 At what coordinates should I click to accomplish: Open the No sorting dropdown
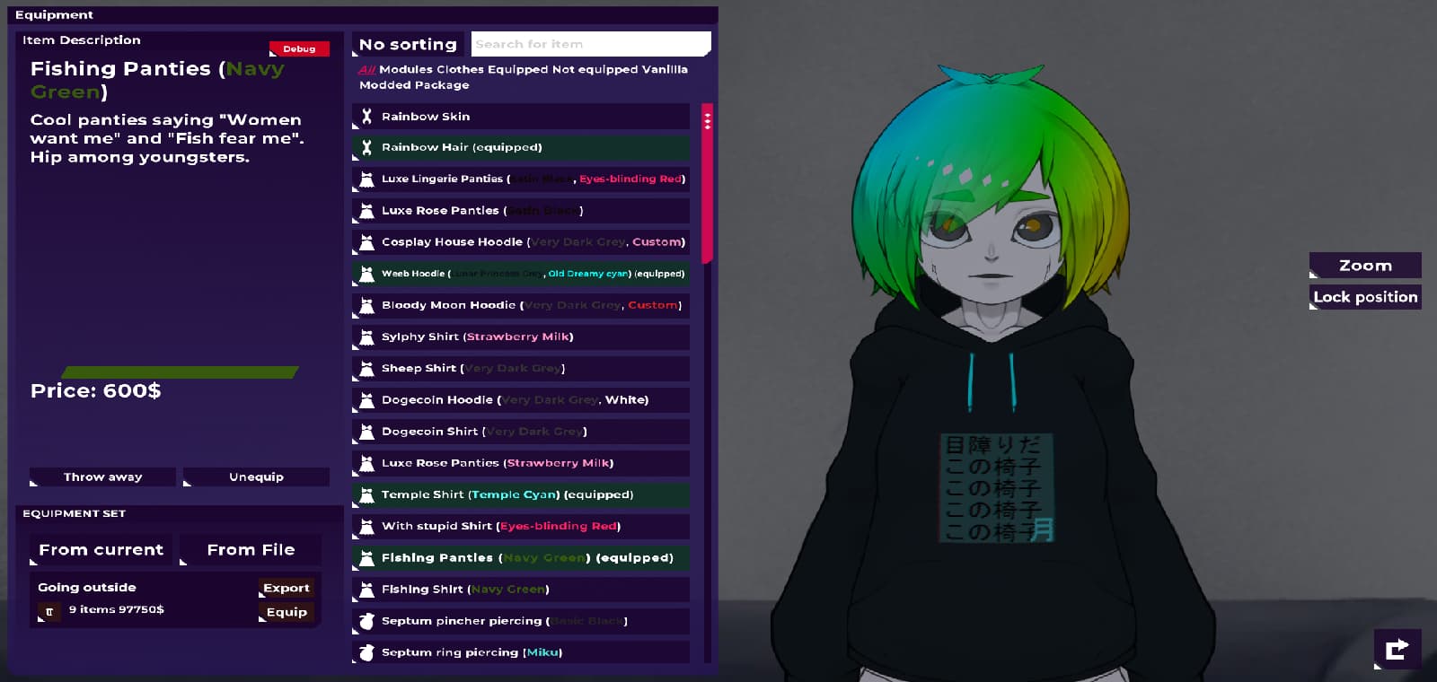[x=408, y=44]
